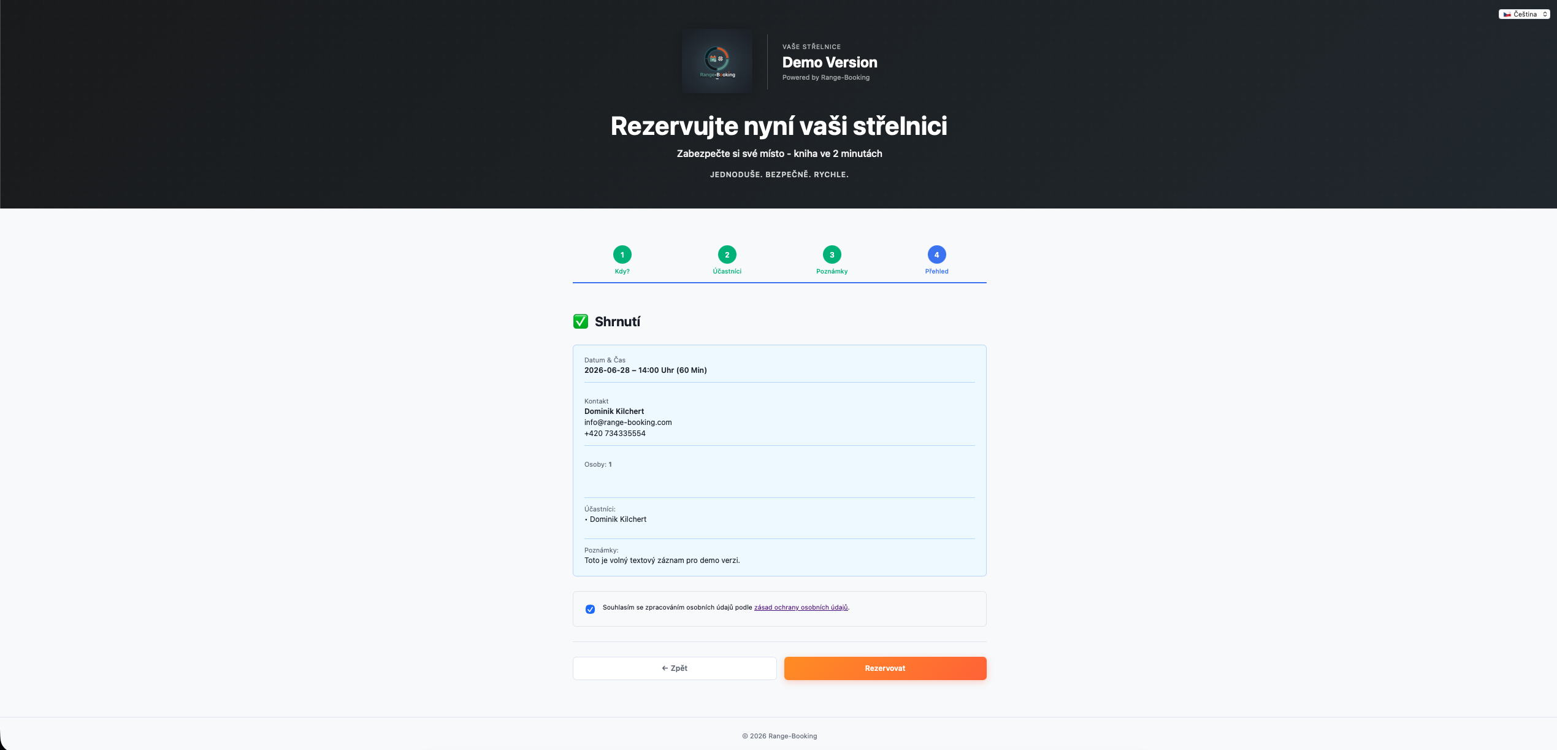Click the Osoby: 1 text
Image resolution: width=1557 pixels, height=750 pixels.
[598, 465]
